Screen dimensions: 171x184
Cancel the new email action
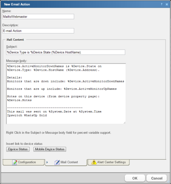pyautogui.click(x=157, y=178)
